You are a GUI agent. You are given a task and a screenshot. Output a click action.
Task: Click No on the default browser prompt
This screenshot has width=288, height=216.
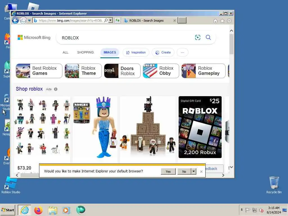(x=184, y=172)
